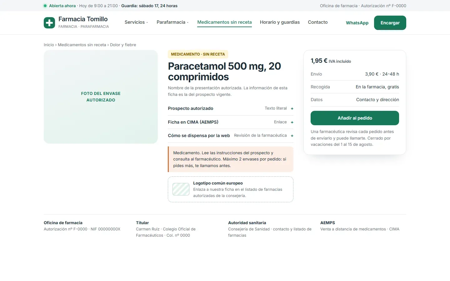Image resolution: width=450 pixels, height=281 pixels.
Task: Click footer Autoridad sanitaria heading
Action: (x=247, y=223)
